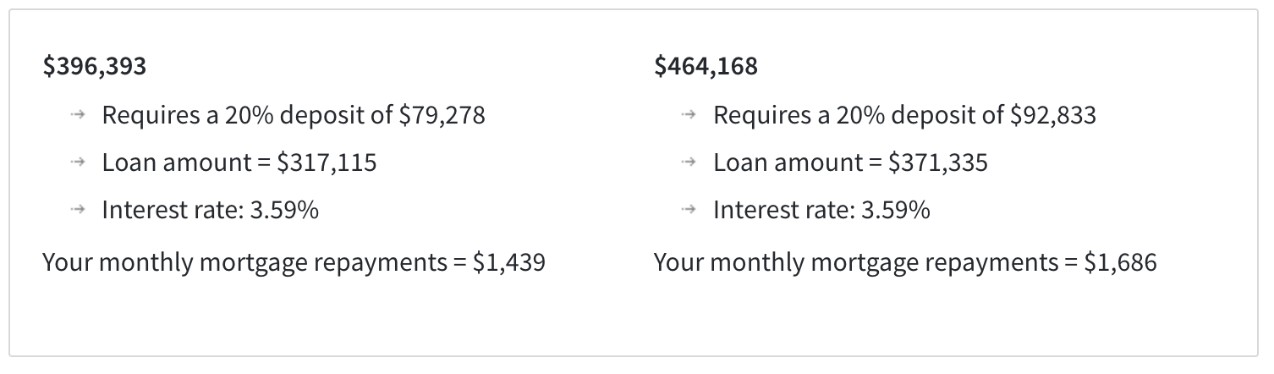The height and width of the screenshot is (374, 1274).
Task: Select the $396,393 property price heading
Action: click(95, 67)
